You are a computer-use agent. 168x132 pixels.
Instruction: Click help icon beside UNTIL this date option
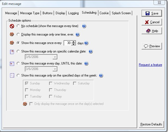pos(86,63)
